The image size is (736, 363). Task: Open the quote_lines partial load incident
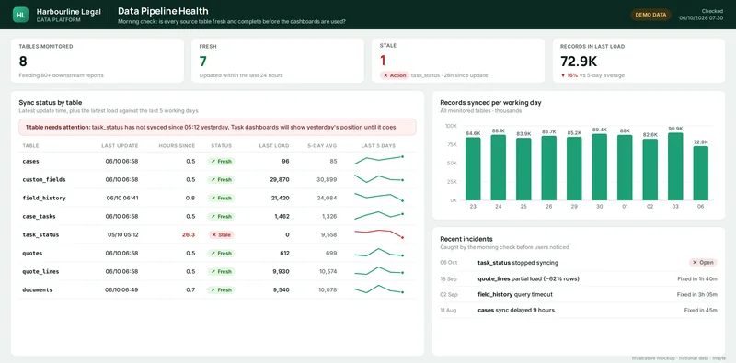pos(579,278)
